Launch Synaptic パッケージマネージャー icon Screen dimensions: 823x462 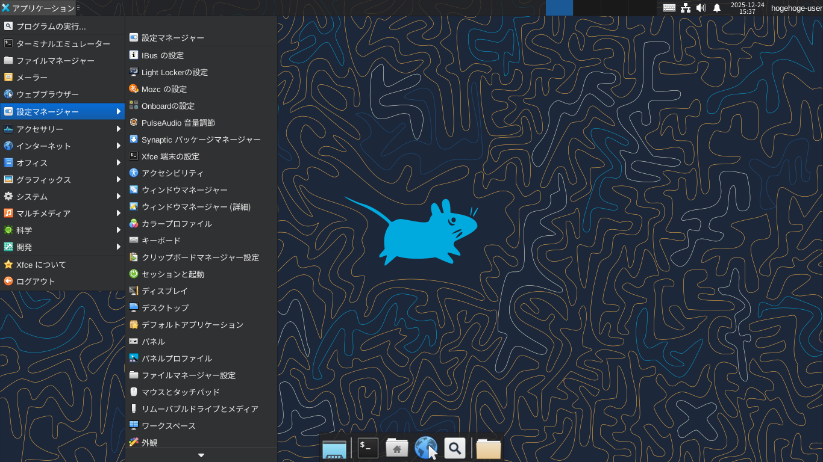134,140
